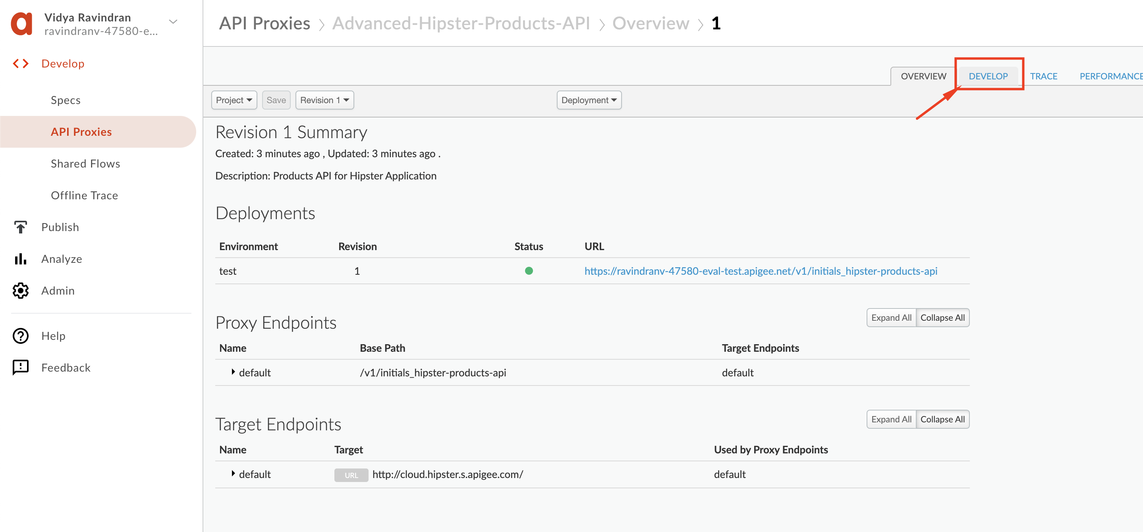Click the Develop code-brackets icon

tap(20, 64)
